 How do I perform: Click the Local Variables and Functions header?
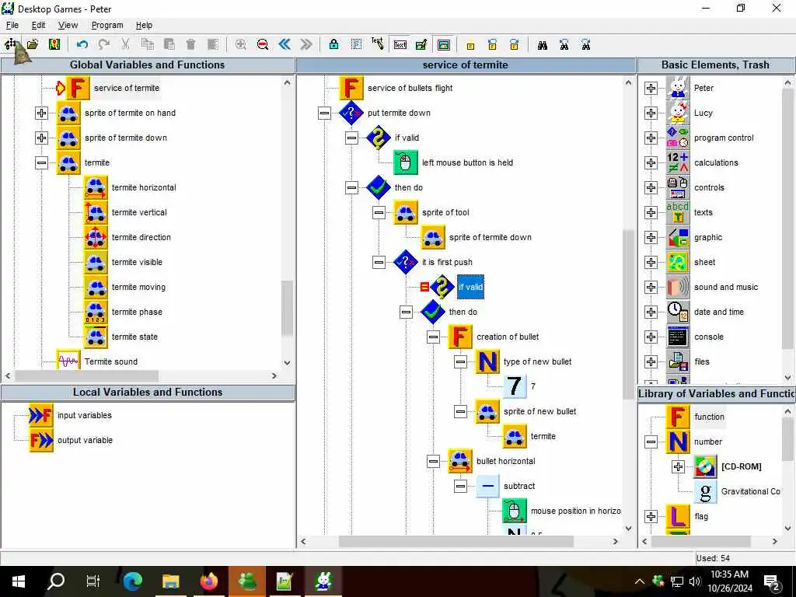point(147,392)
